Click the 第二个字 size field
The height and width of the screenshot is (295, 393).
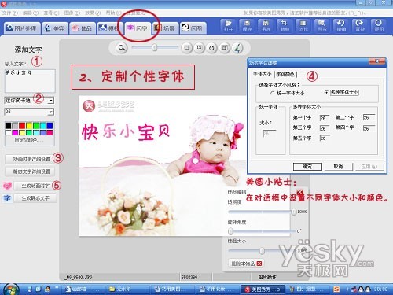pos(369,117)
